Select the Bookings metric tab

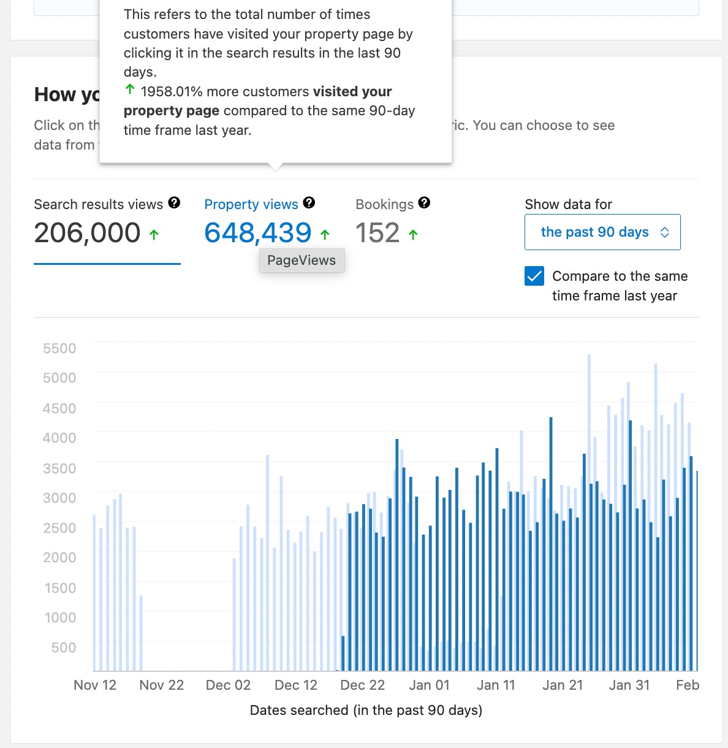(384, 204)
